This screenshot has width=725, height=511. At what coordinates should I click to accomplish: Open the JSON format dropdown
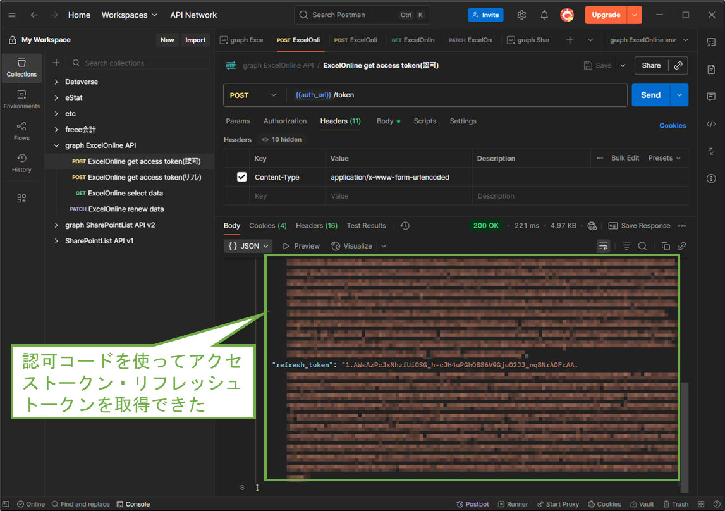248,246
